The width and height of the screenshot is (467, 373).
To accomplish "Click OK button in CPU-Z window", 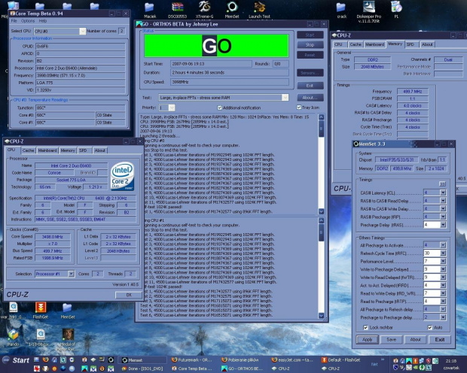I will click(x=129, y=295).
